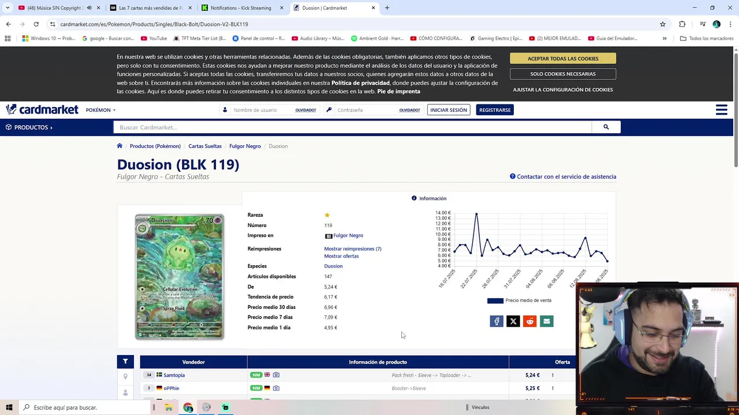The width and height of the screenshot is (739, 415).
Task: Focus the Contraseña password field
Action: (367, 110)
